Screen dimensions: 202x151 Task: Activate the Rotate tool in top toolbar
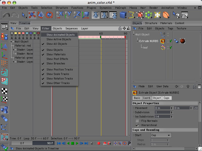point(49,15)
